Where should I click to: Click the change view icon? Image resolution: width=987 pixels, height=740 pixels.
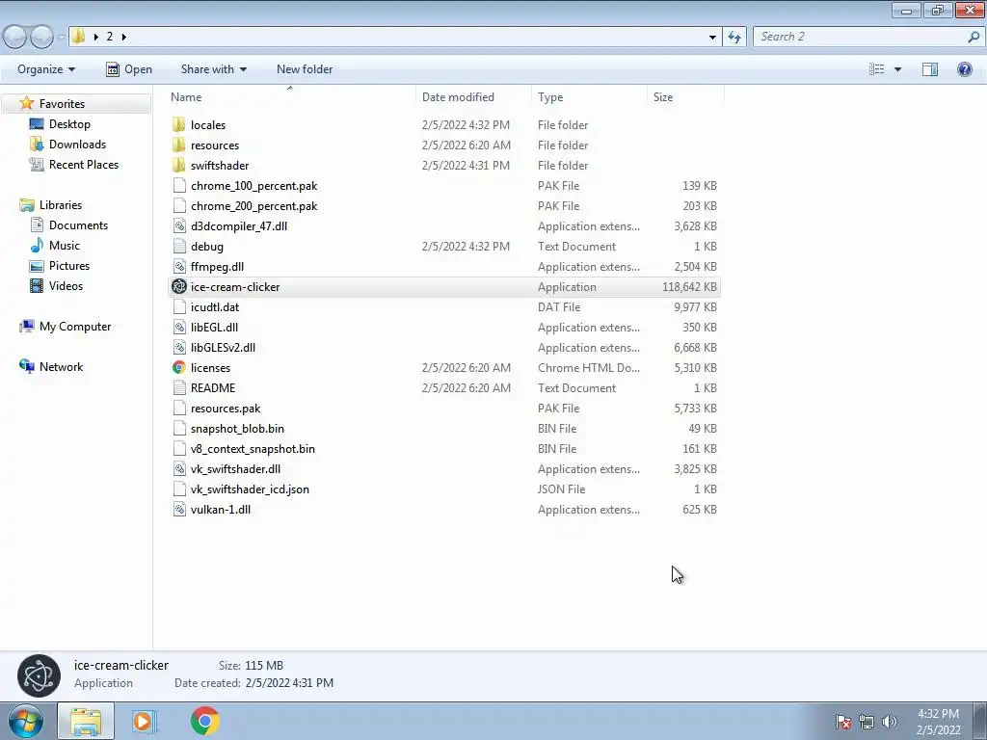(x=876, y=69)
